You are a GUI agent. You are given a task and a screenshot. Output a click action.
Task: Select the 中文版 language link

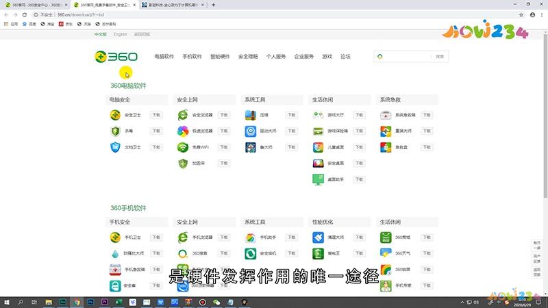(x=100, y=34)
